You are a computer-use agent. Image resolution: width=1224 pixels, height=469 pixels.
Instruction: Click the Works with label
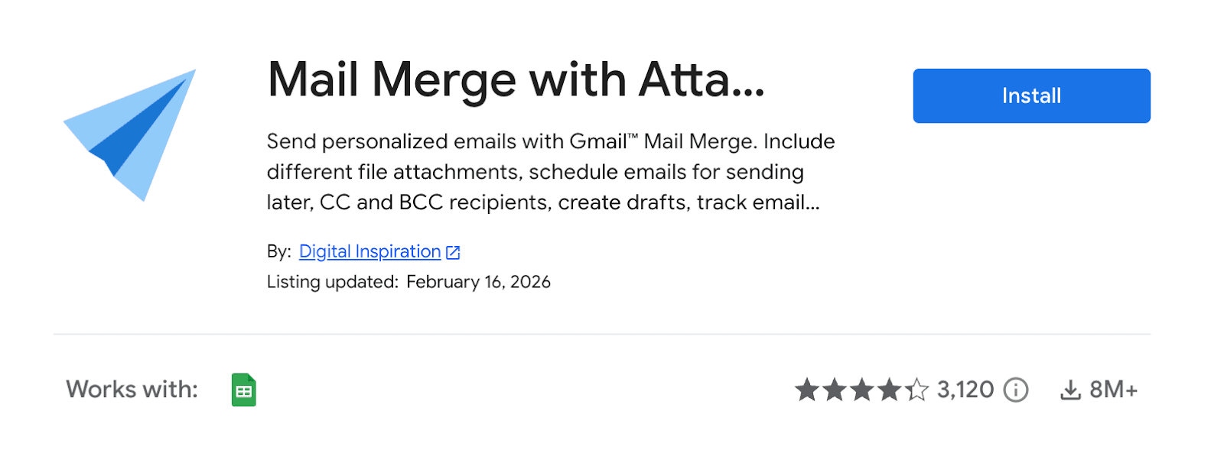point(132,390)
